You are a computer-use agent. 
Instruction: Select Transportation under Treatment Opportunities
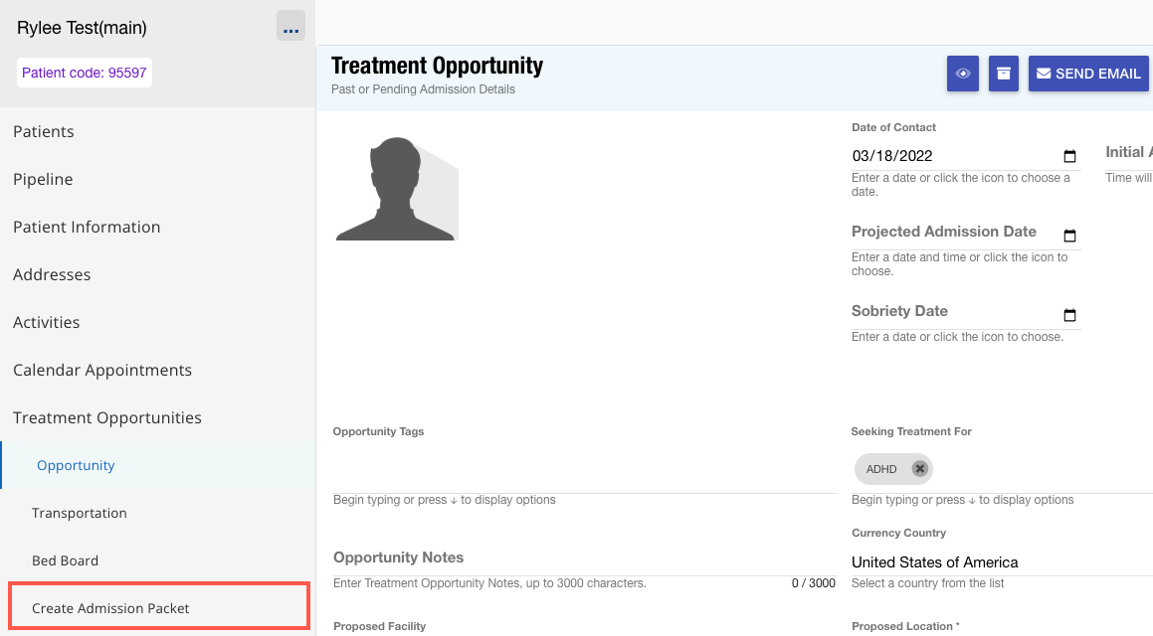80,513
